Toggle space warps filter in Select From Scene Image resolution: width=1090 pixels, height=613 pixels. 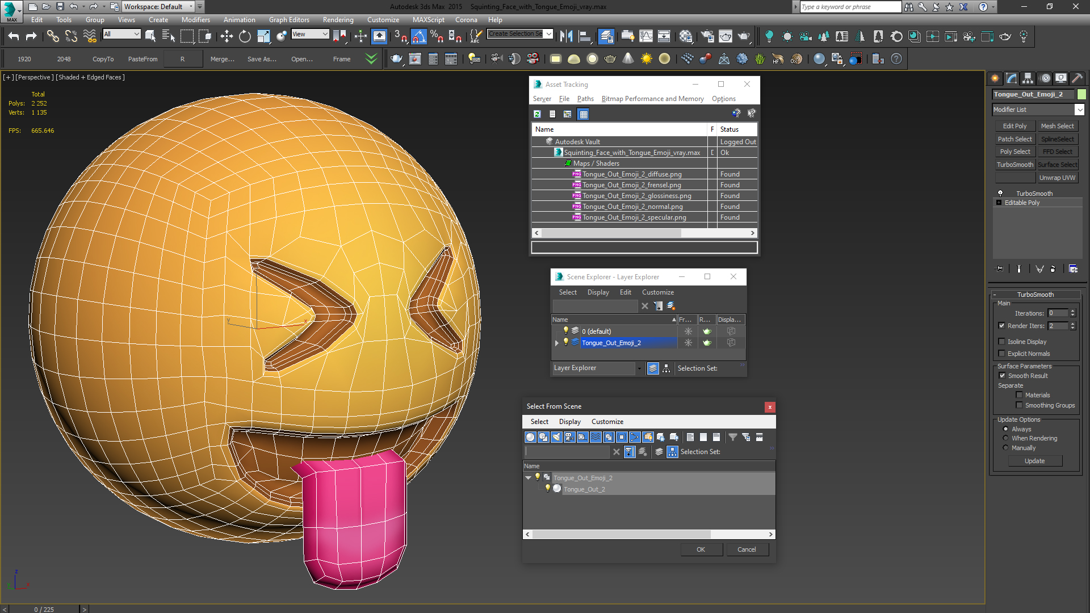pos(596,437)
